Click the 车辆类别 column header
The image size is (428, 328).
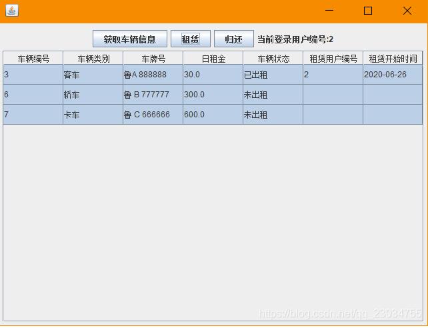point(93,58)
